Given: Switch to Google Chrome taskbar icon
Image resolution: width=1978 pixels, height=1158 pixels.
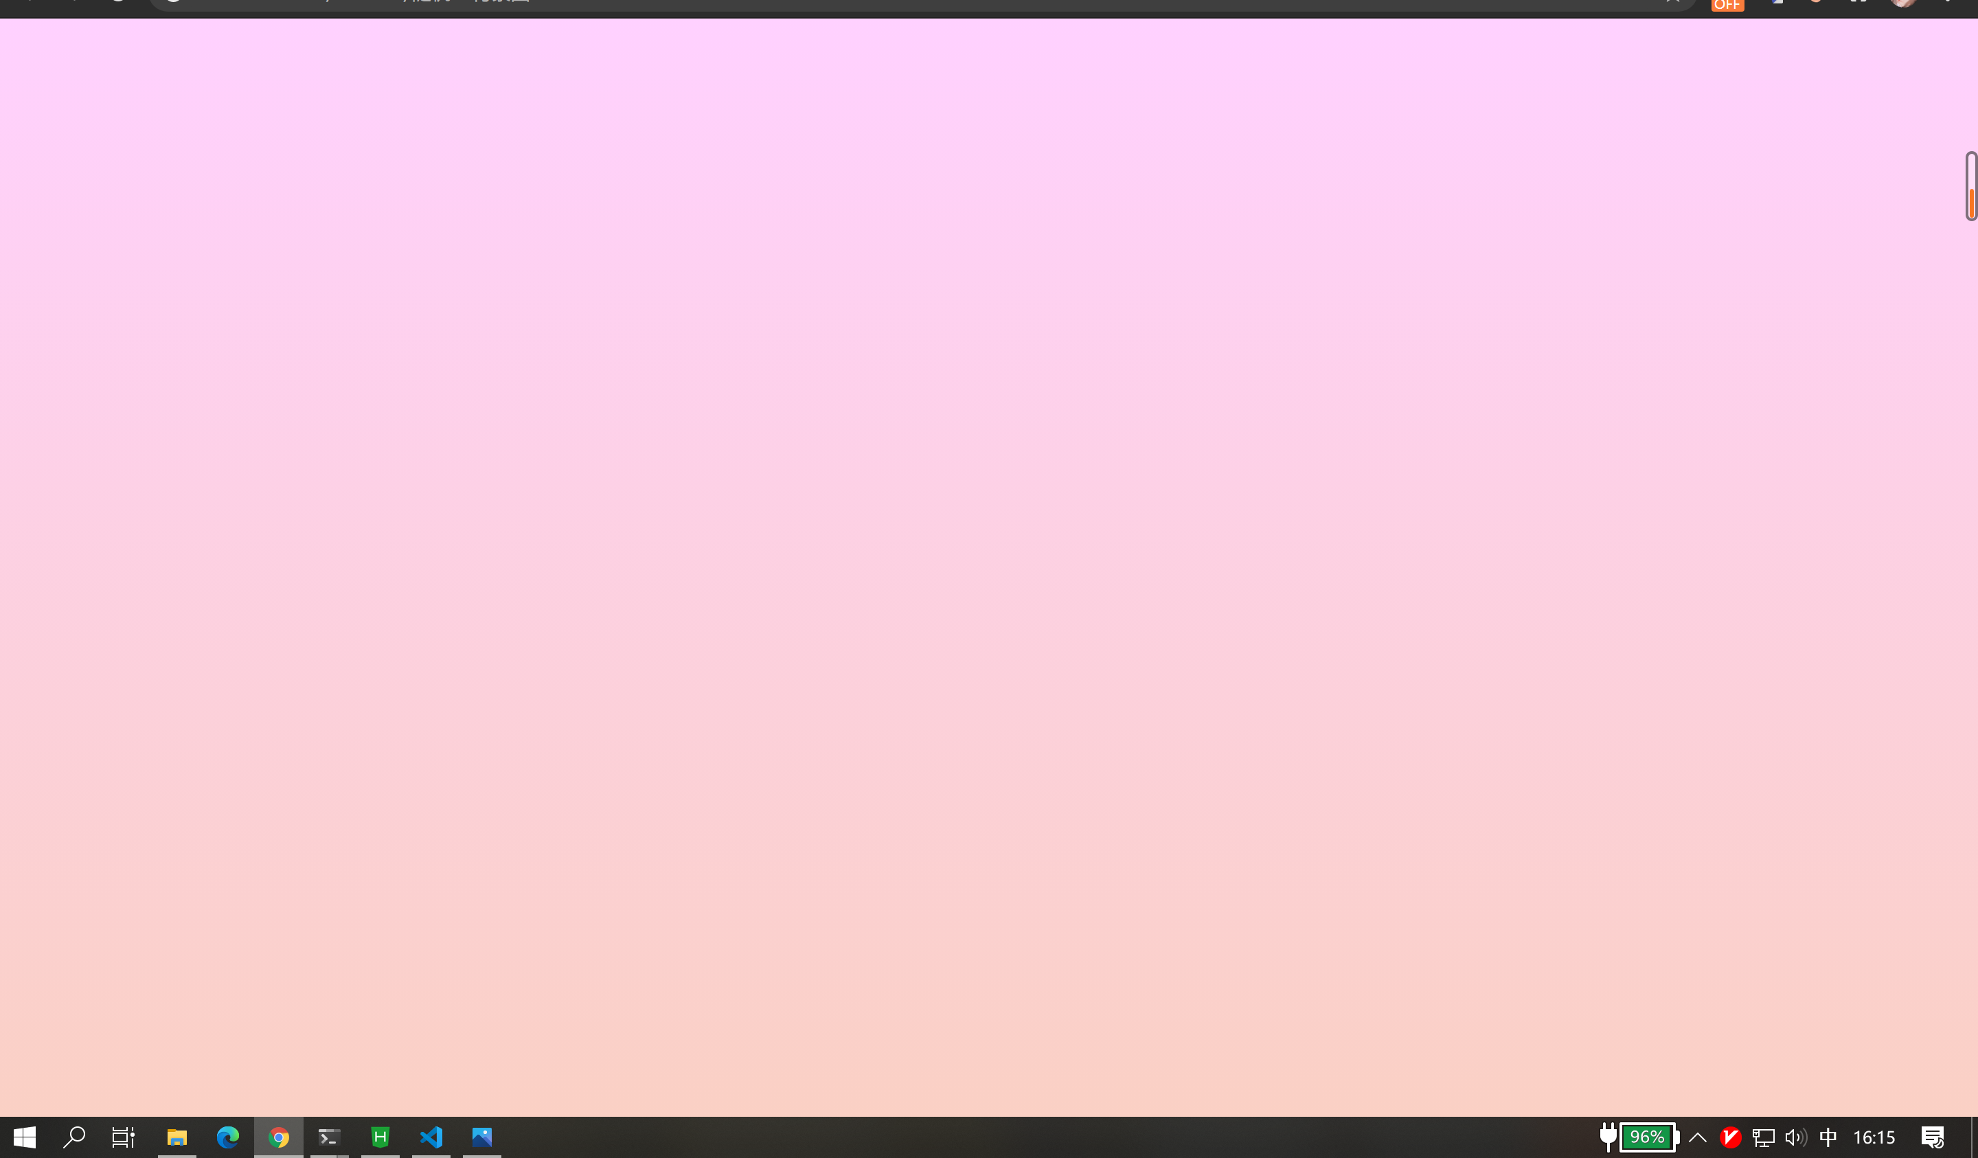Looking at the screenshot, I should click(279, 1137).
